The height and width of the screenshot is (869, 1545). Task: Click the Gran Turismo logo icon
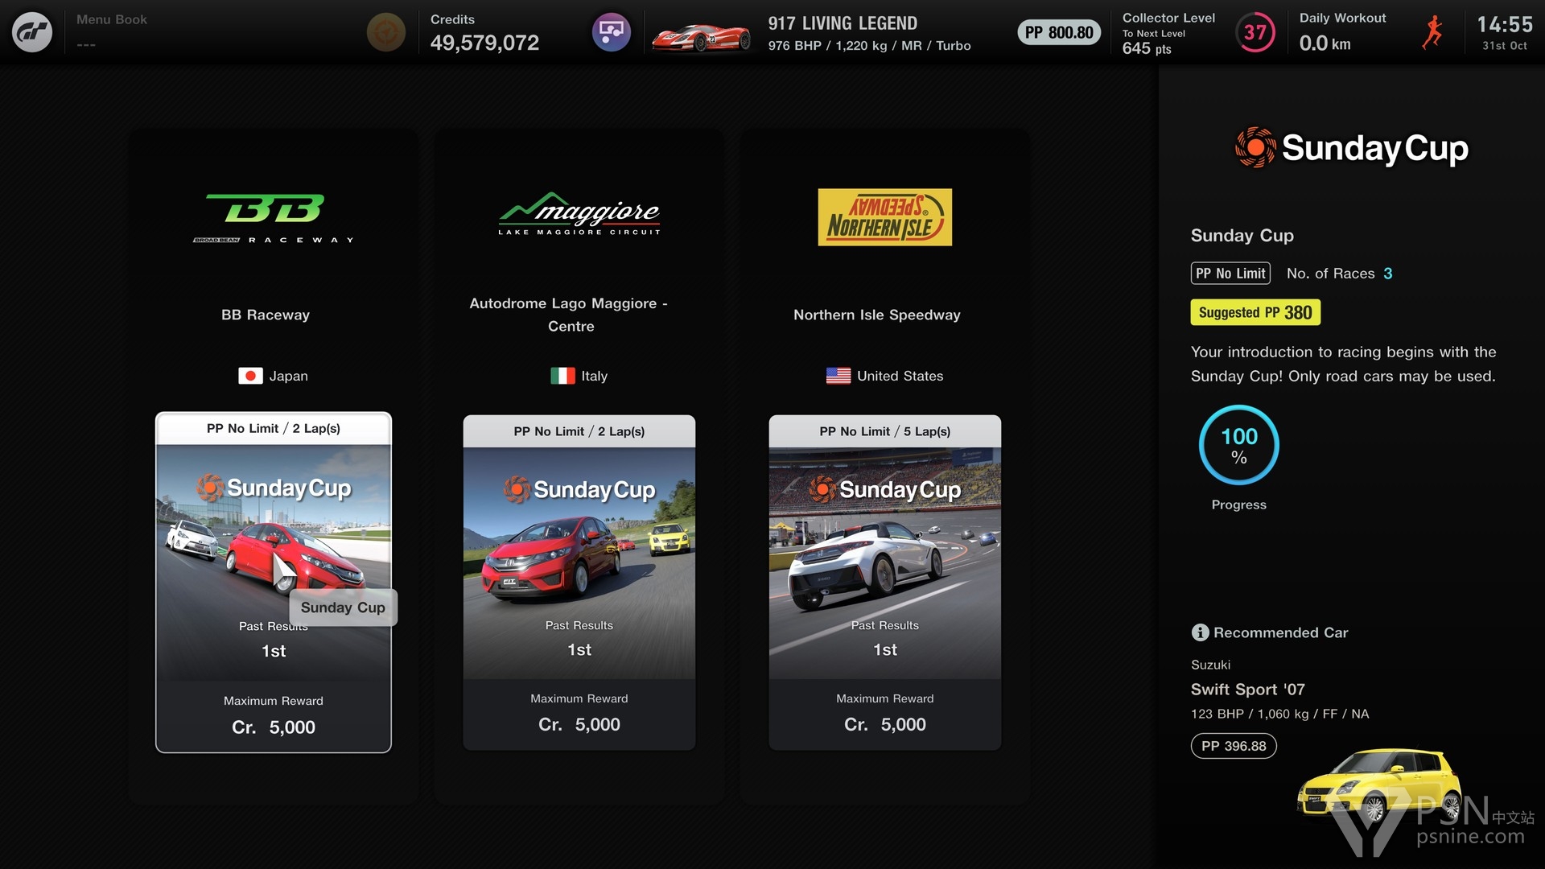click(32, 32)
